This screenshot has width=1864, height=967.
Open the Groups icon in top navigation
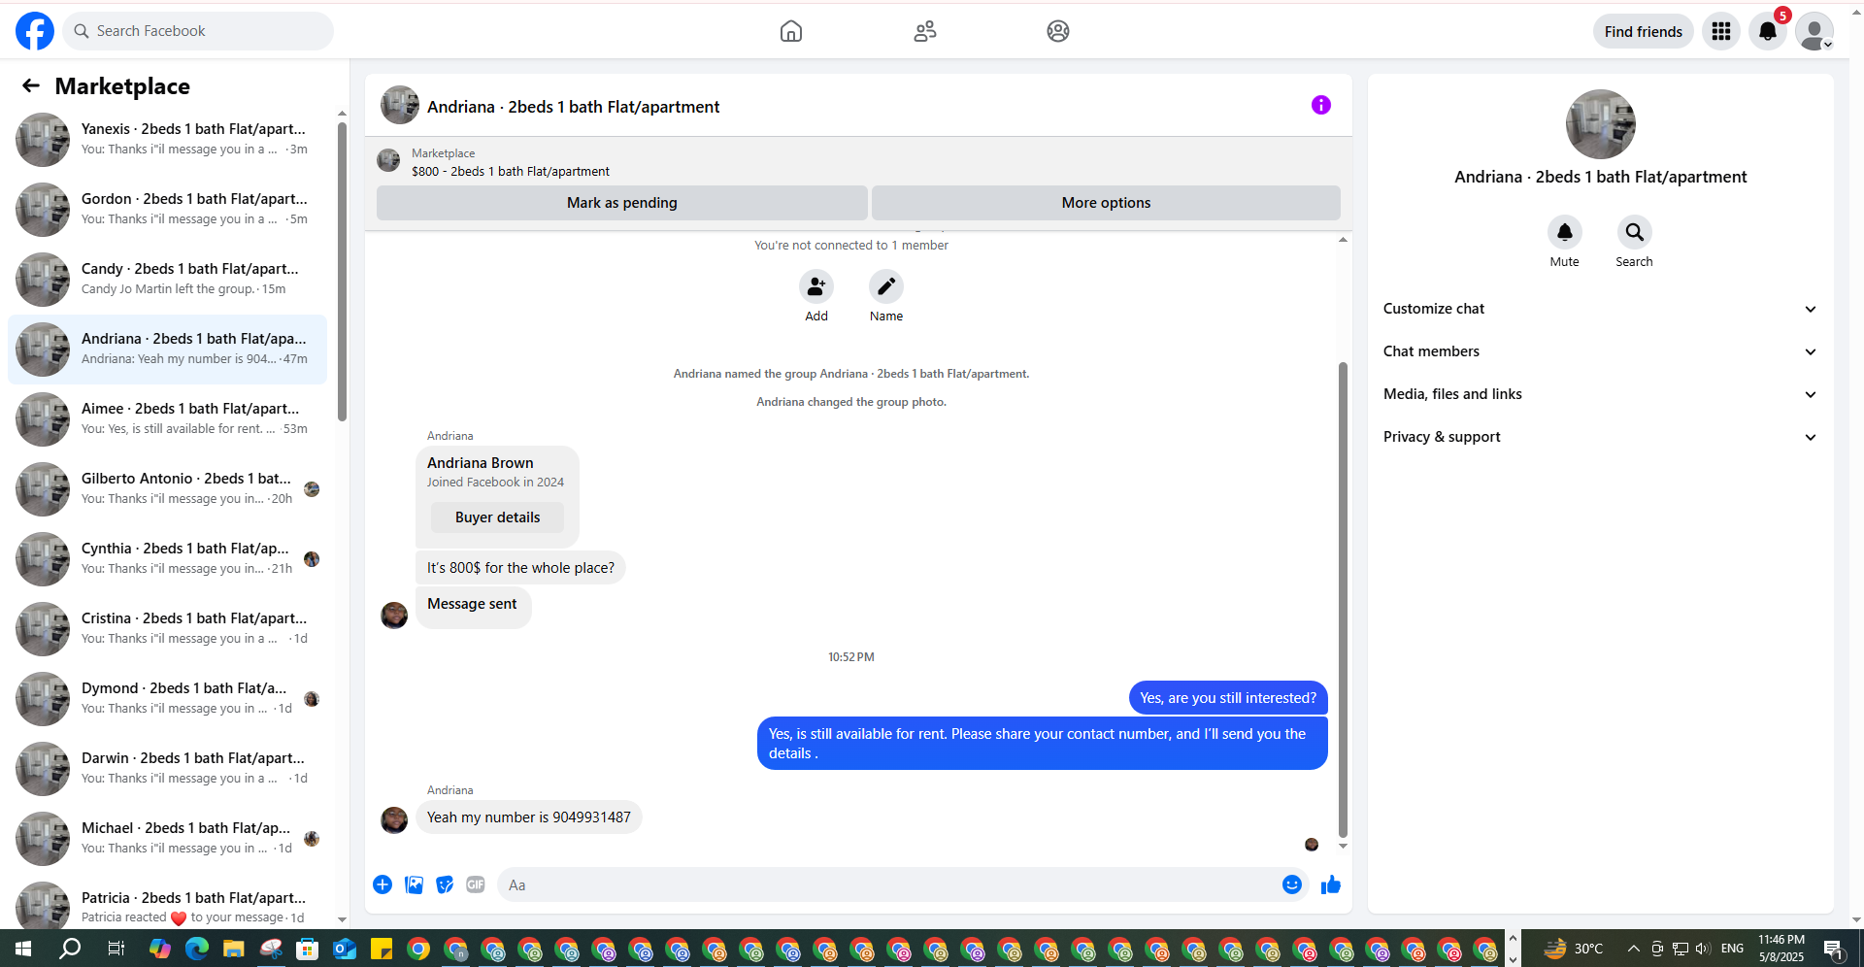tap(1058, 31)
